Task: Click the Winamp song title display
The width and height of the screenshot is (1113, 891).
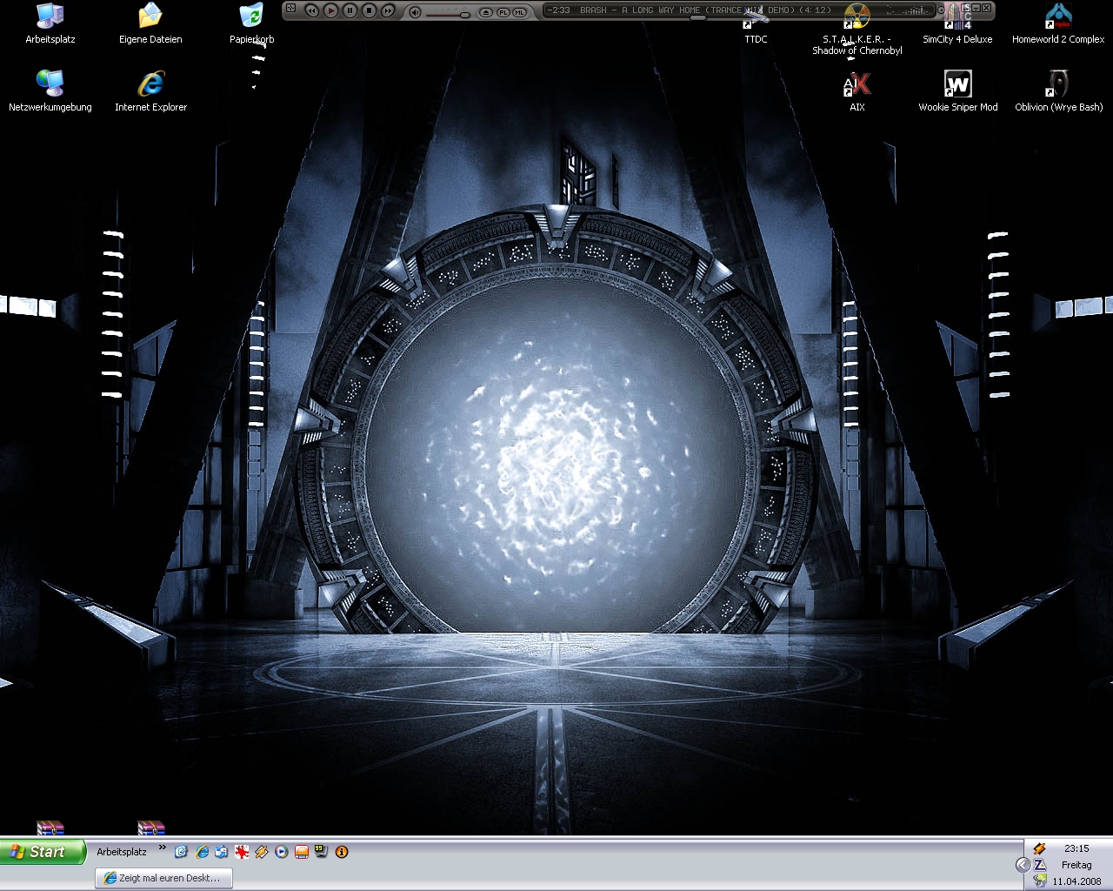Action: 705,10
